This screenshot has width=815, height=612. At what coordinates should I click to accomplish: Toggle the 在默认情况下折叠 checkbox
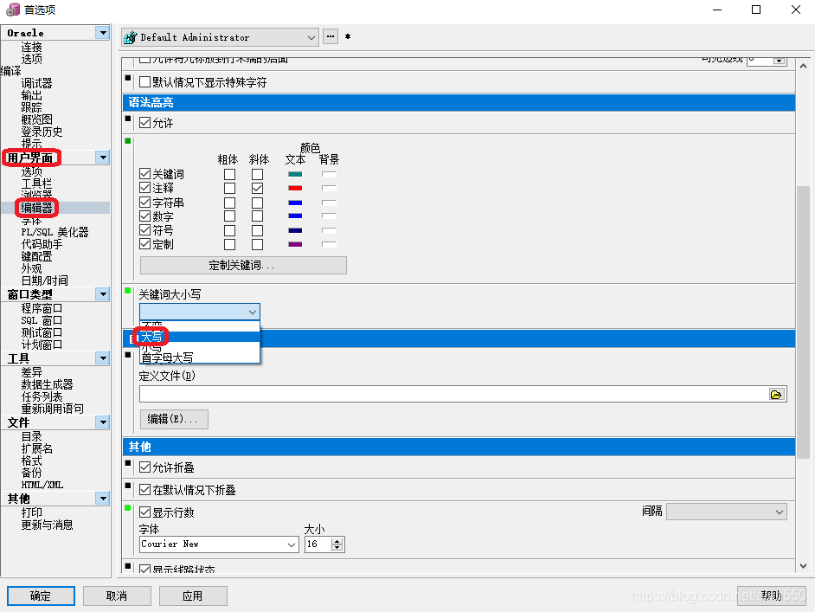click(x=145, y=490)
